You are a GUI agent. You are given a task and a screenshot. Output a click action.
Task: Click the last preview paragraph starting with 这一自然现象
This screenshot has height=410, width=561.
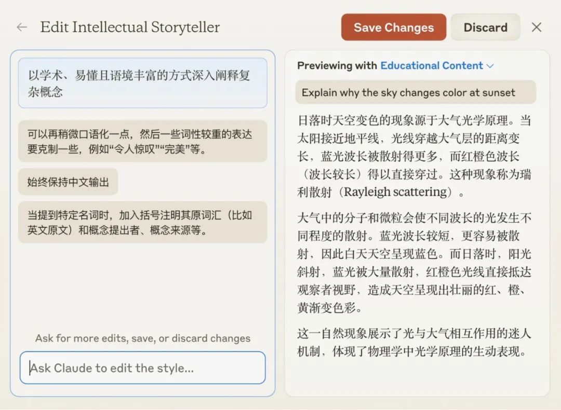point(415,342)
